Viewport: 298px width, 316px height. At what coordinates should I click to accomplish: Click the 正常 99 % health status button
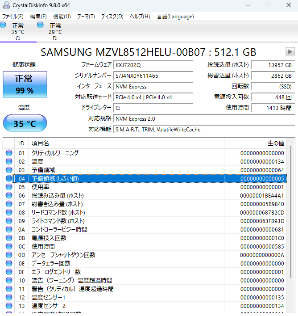(x=25, y=84)
